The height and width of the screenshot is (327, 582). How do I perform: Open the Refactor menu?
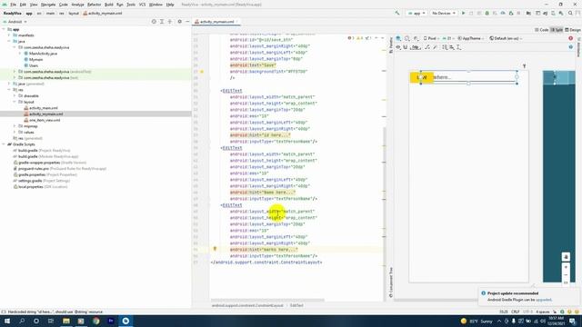pyautogui.click(x=94, y=5)
